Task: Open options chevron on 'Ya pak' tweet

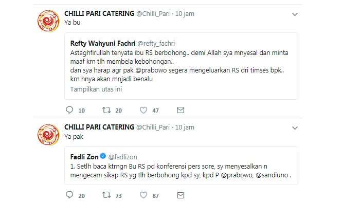Action: coord(295,128)
